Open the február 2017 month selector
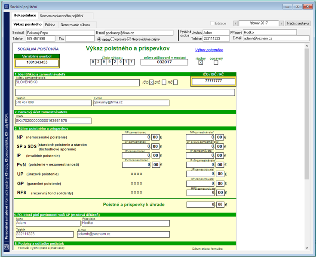 [258, 23]
